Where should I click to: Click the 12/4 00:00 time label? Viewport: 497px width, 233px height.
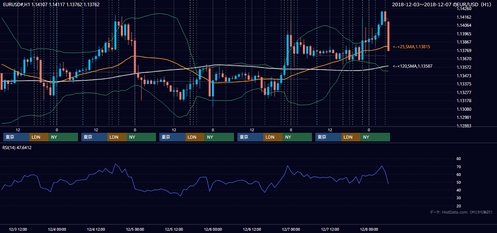click(x=57, y=229)
